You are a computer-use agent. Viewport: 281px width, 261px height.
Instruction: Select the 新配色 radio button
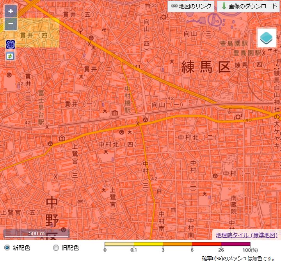click(x=7, y=248)
